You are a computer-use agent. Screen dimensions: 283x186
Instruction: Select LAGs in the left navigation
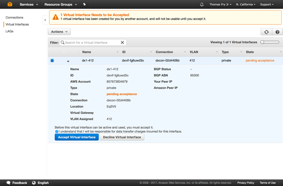[x=10, y=31]
